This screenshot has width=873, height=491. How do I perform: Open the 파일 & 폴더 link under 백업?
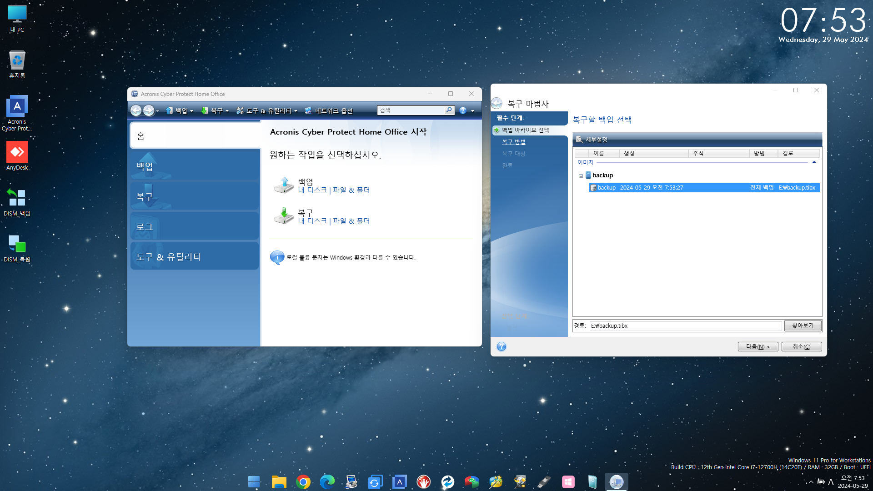pos(351,190)
